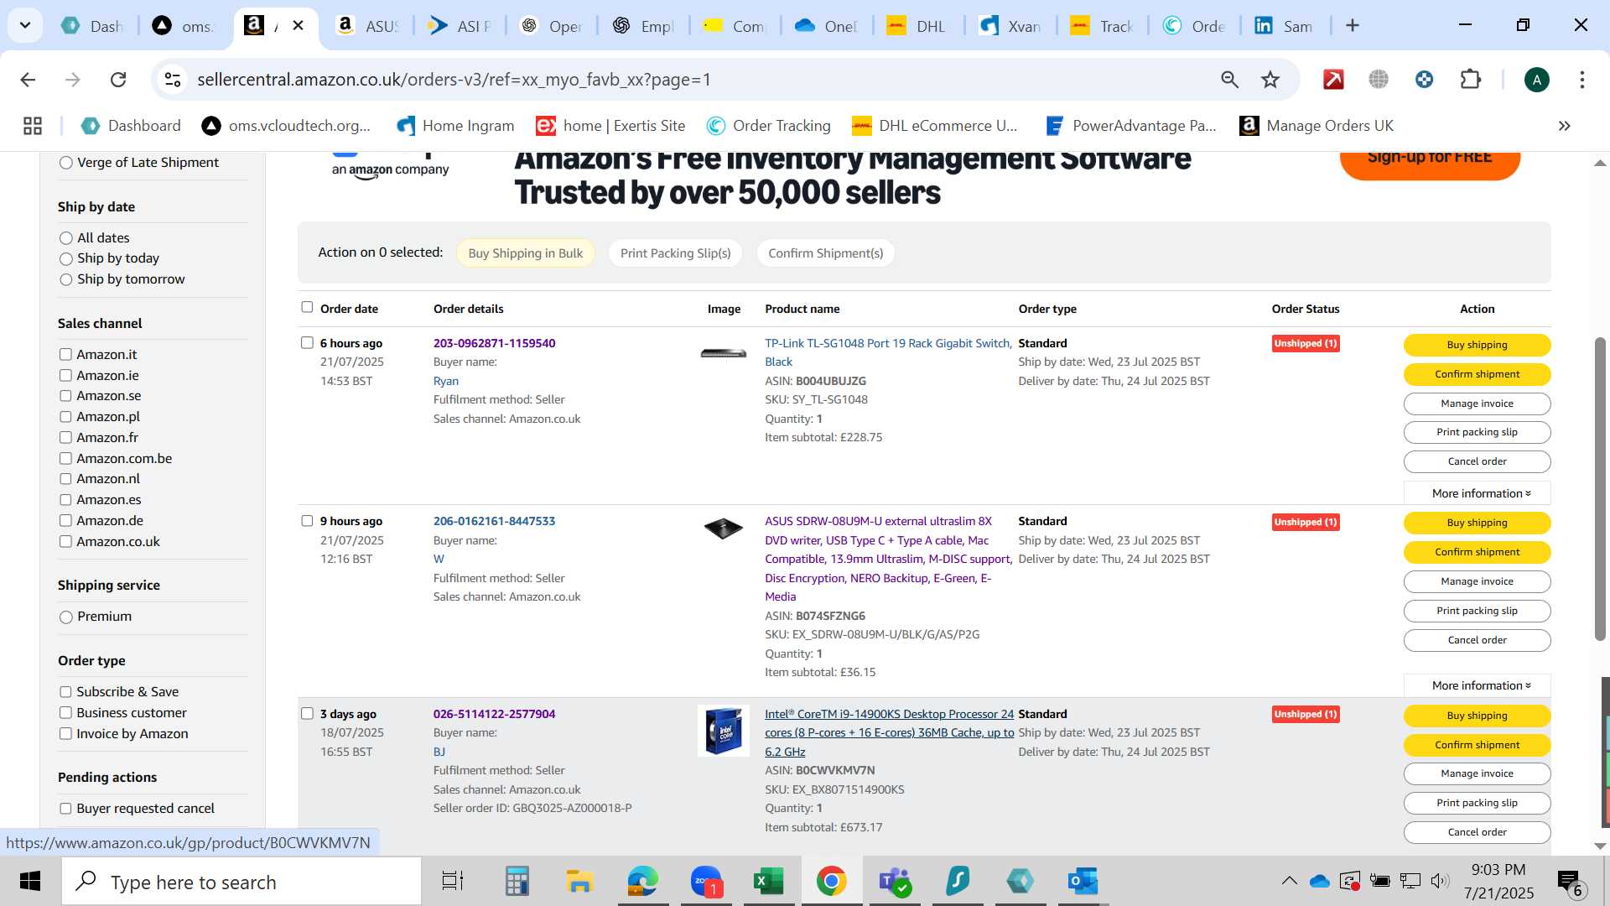
Task: Show hidden system tray icons
Action: click(1289, 881)
